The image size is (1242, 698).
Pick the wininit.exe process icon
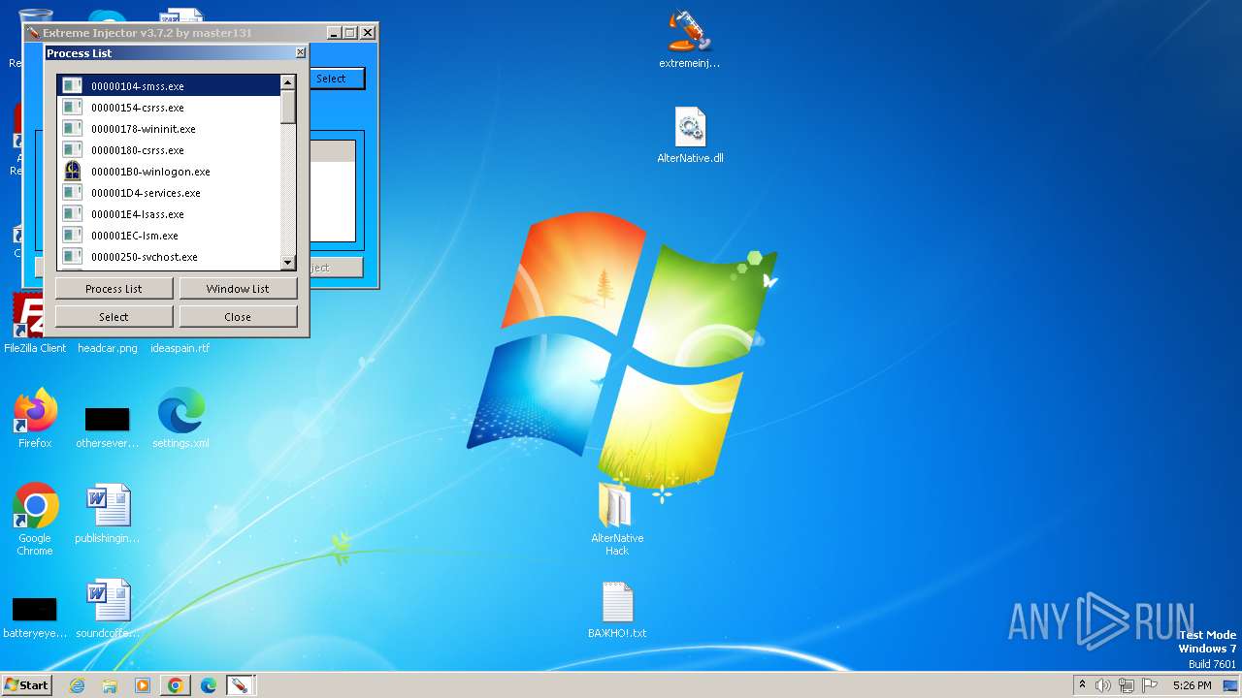coord(72,128)
